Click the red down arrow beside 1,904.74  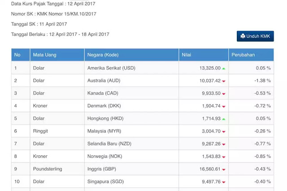click(224, 106)
